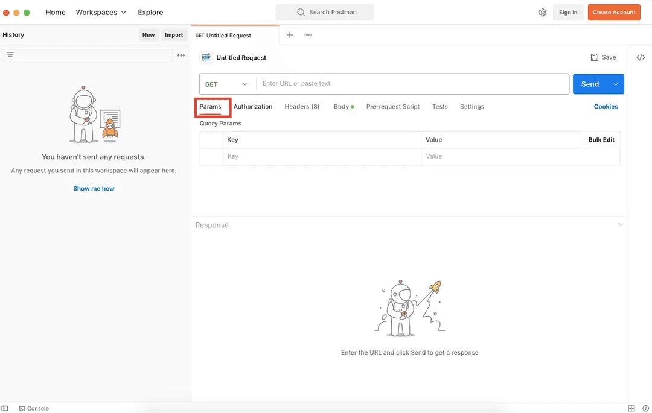Click the Untitled Request title text

(x=241, y=58)
